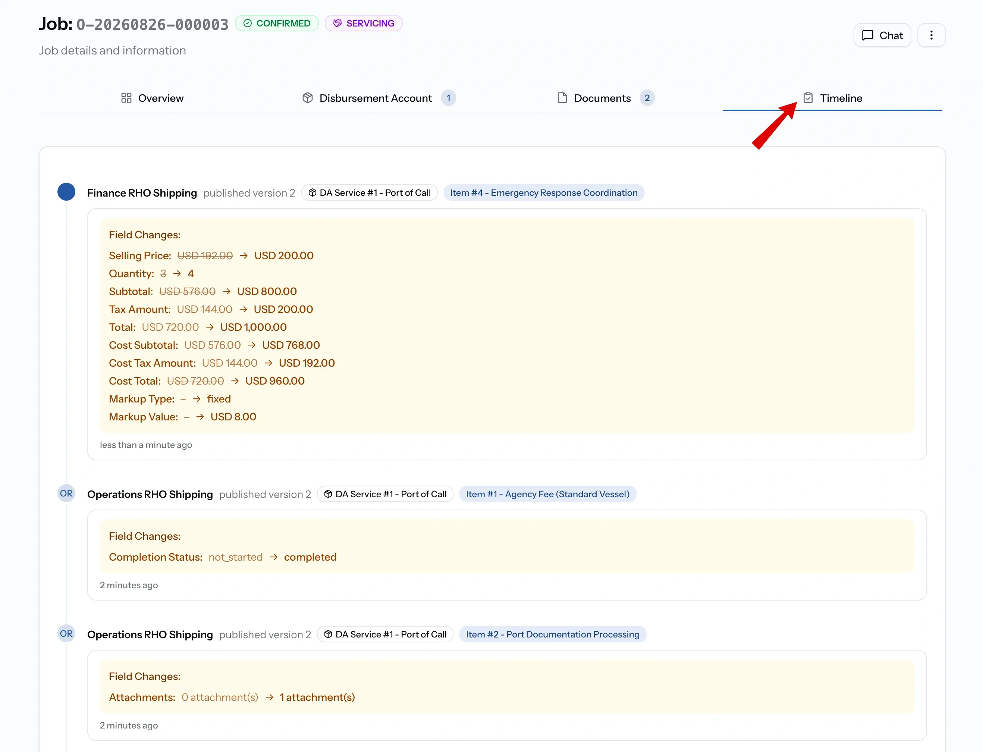Screen dimensions: 983x752
Task: Click Cost Tax Amount new value USD 192.00
Action: tap(307, 363)
